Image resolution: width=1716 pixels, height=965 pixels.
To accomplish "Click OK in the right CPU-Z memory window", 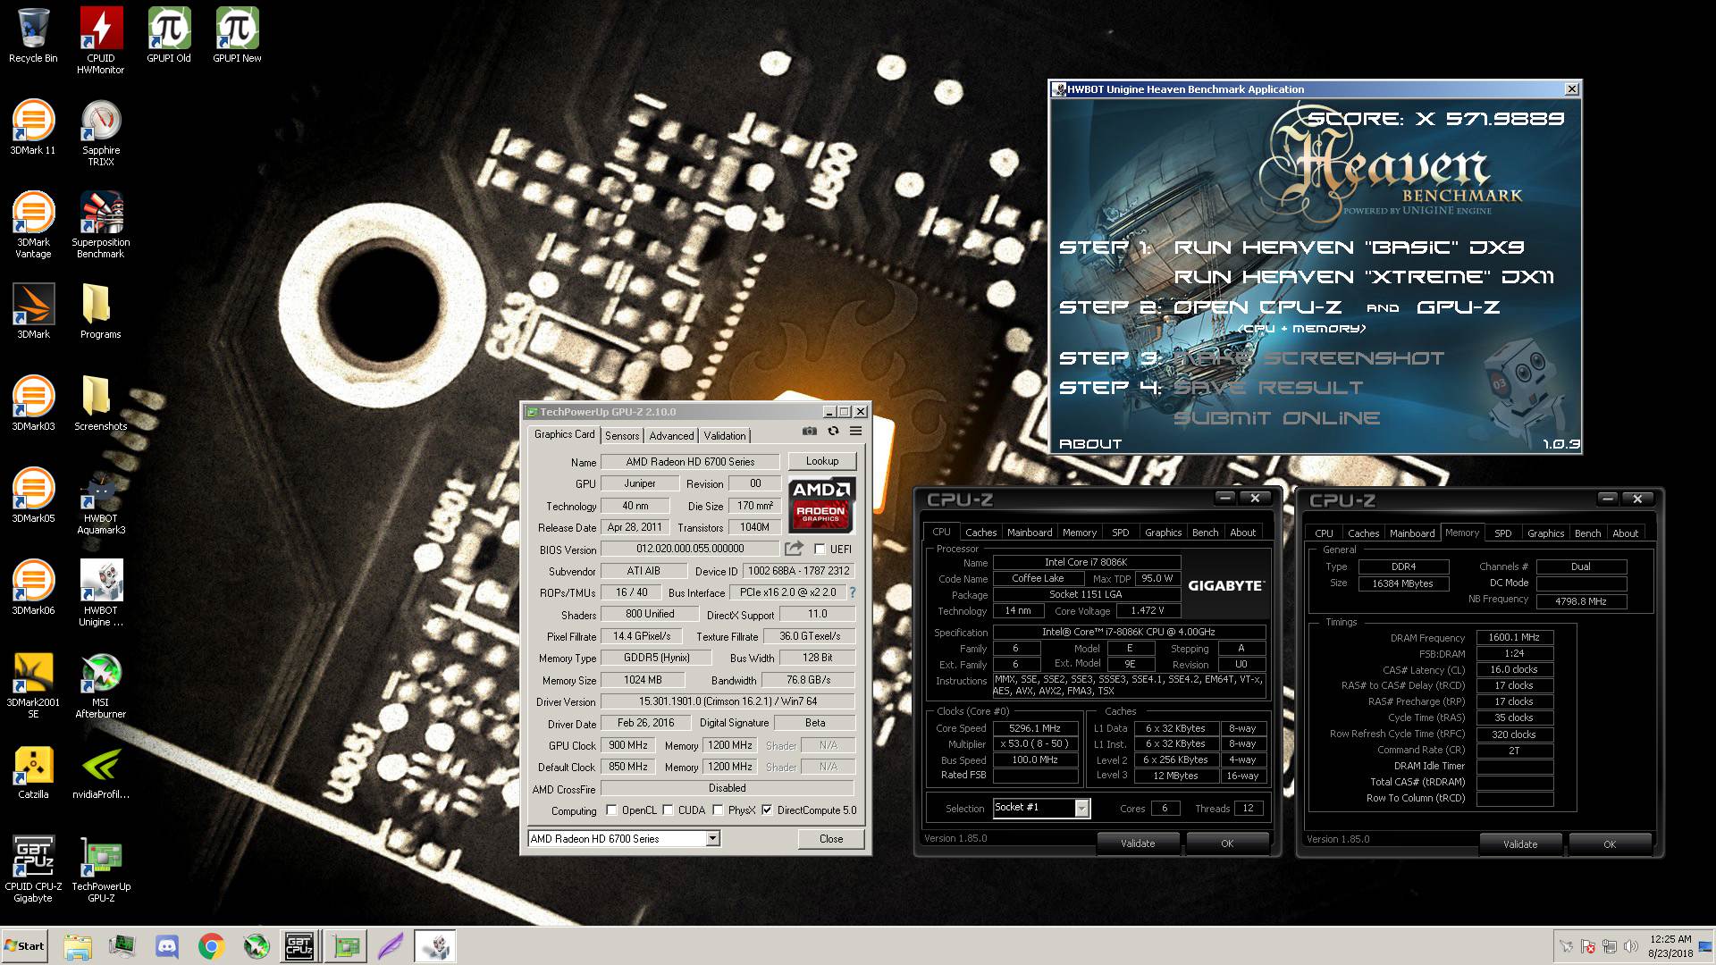I will click(1610, 844).
